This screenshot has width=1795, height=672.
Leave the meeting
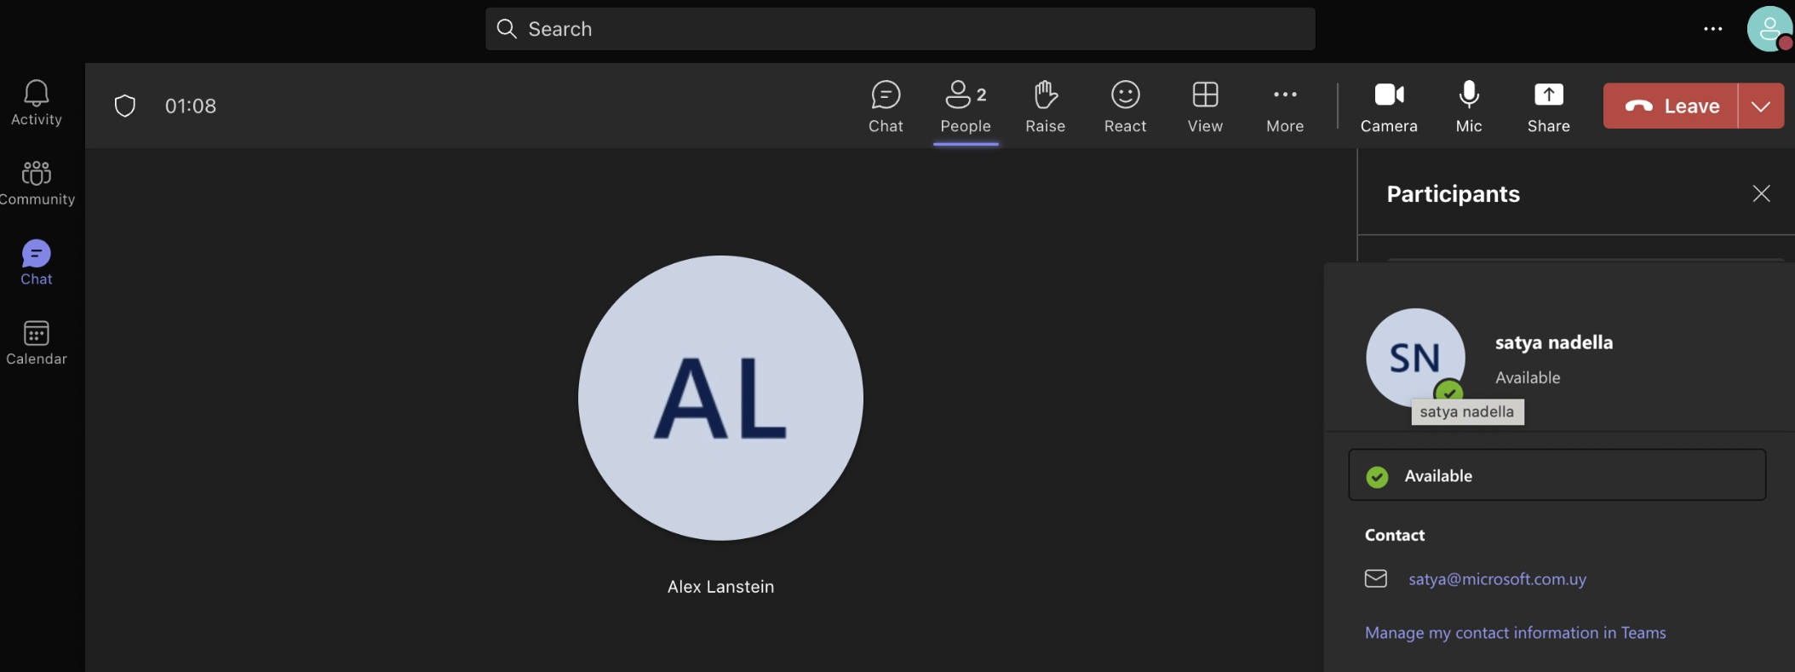pyautogui.click(x=1671, y=106)
